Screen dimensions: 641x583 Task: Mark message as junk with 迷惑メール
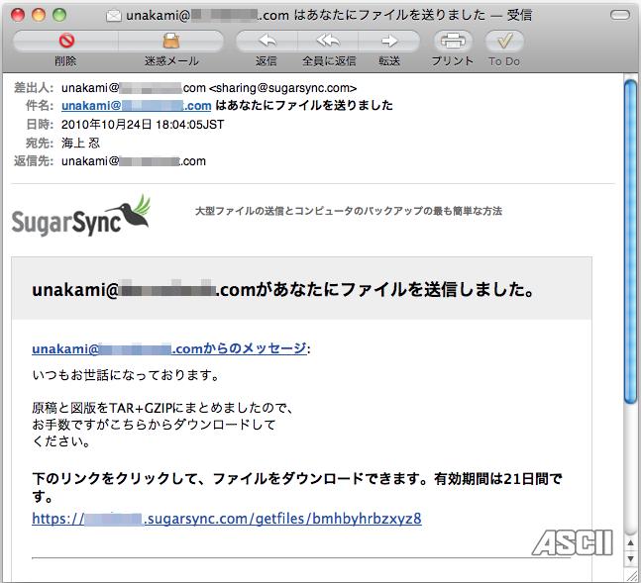point(171,41)
